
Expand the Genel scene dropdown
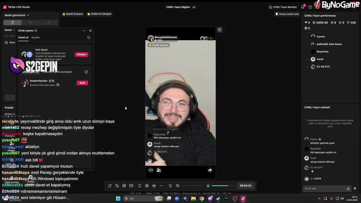(x=10, y=30)
